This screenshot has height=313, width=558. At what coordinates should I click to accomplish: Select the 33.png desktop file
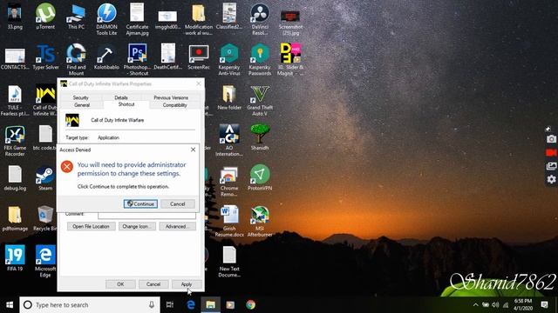(x=15, y=16)
